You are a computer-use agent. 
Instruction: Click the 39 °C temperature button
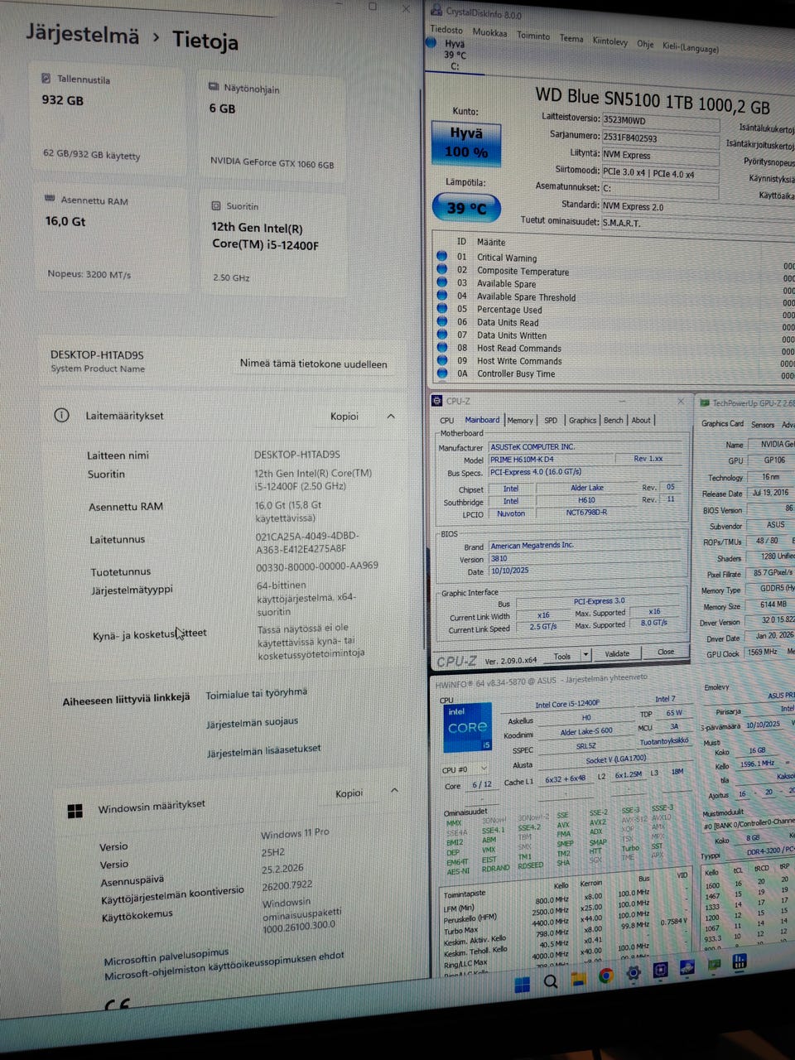pos(466,208)
